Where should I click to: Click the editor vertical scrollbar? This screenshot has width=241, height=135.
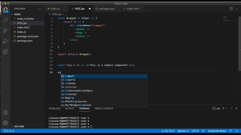tap(239, 43)
